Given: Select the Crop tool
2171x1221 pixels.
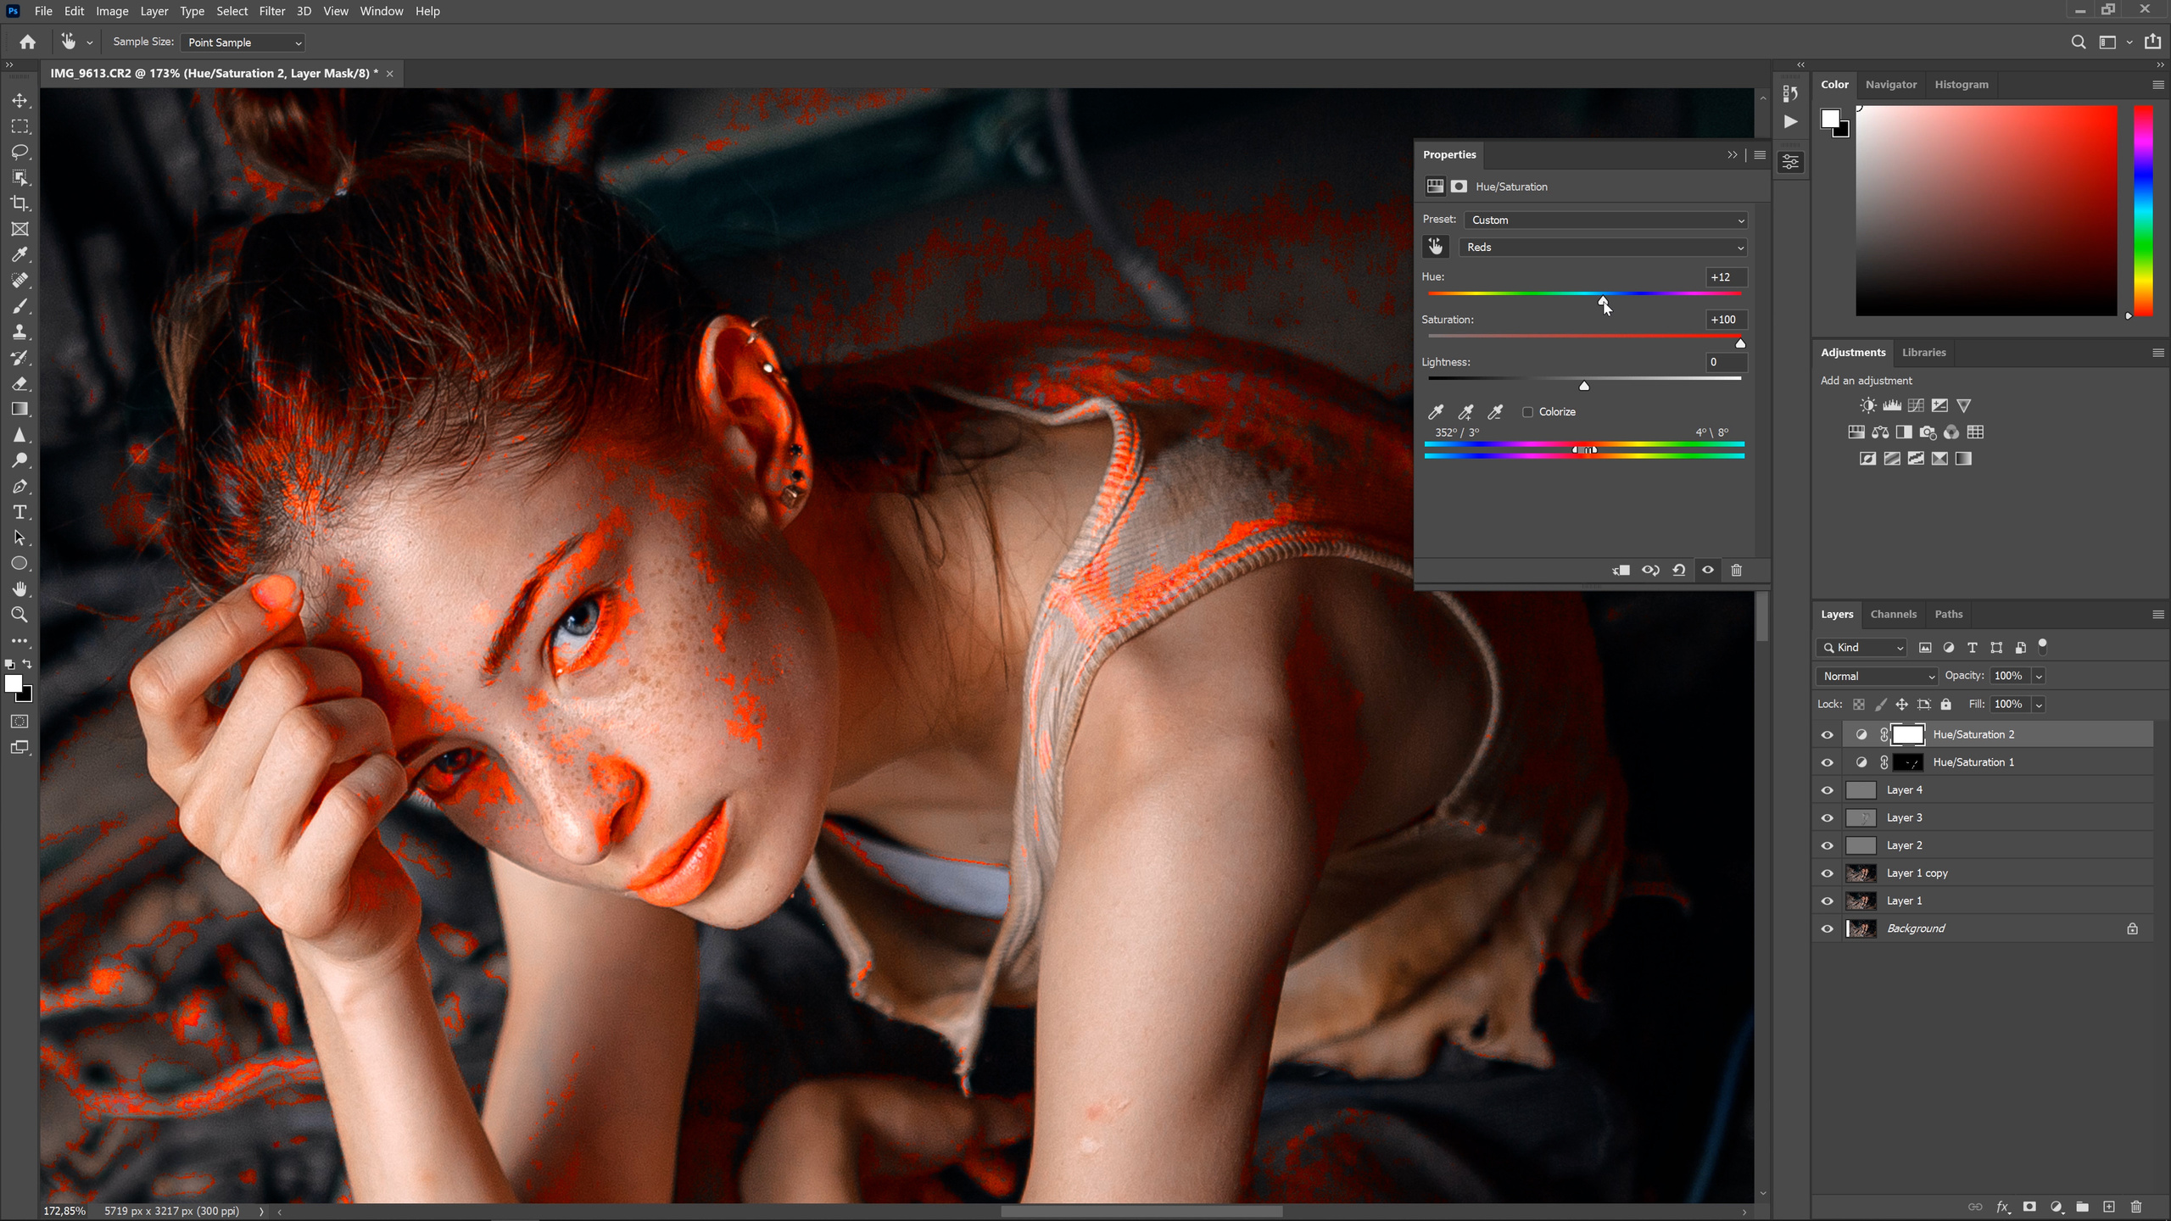Looking at the screenshot, I should 20,203.
